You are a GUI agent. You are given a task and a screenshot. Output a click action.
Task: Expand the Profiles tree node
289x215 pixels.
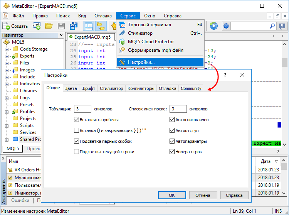7,112
